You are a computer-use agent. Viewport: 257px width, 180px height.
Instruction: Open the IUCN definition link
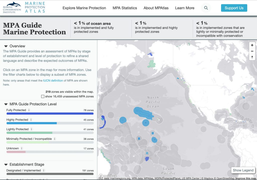[53, 80]
